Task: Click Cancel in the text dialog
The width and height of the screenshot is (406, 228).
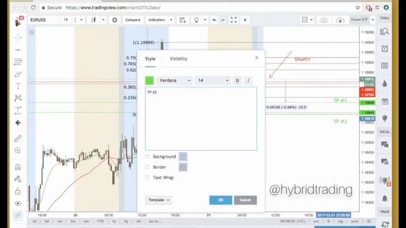Action: pyautogui.click(x=246, y=200)
